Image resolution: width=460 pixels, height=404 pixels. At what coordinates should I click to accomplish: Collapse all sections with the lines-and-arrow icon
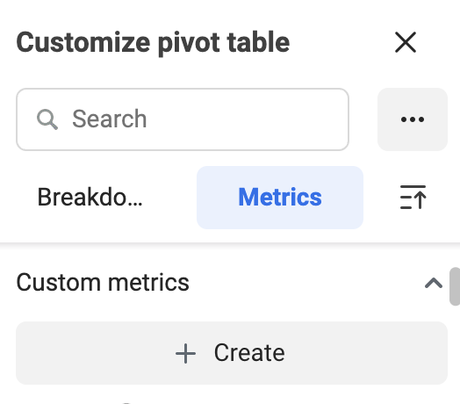click(x=413, y=198)
